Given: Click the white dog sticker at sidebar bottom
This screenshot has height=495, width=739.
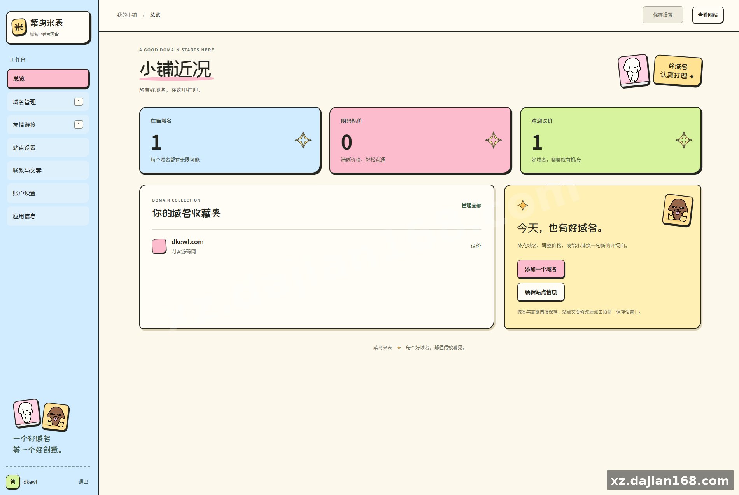Looking at the screenshot, I should coord(26,413).
